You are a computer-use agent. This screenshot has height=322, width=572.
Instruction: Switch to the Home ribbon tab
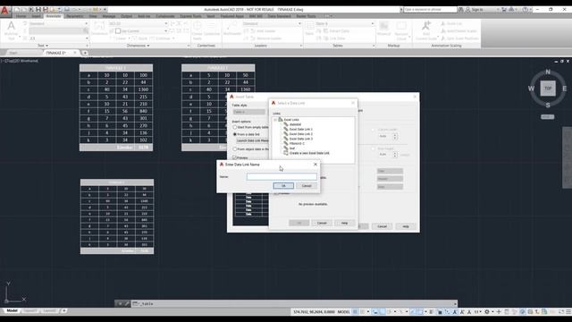(x=21, y=16)
